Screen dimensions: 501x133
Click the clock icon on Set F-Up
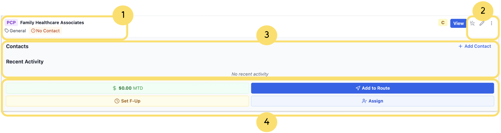tap(117, 101)
